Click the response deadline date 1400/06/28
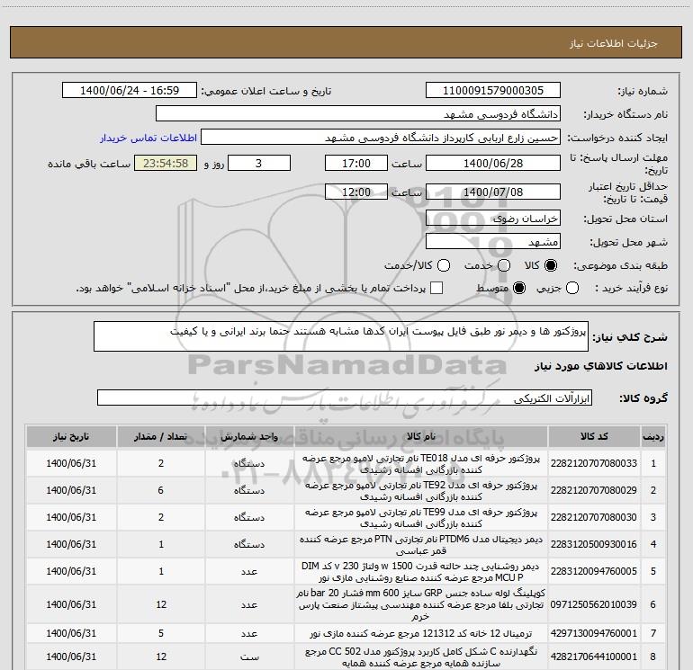Screen dimensions: 693x670 (493, 163)
